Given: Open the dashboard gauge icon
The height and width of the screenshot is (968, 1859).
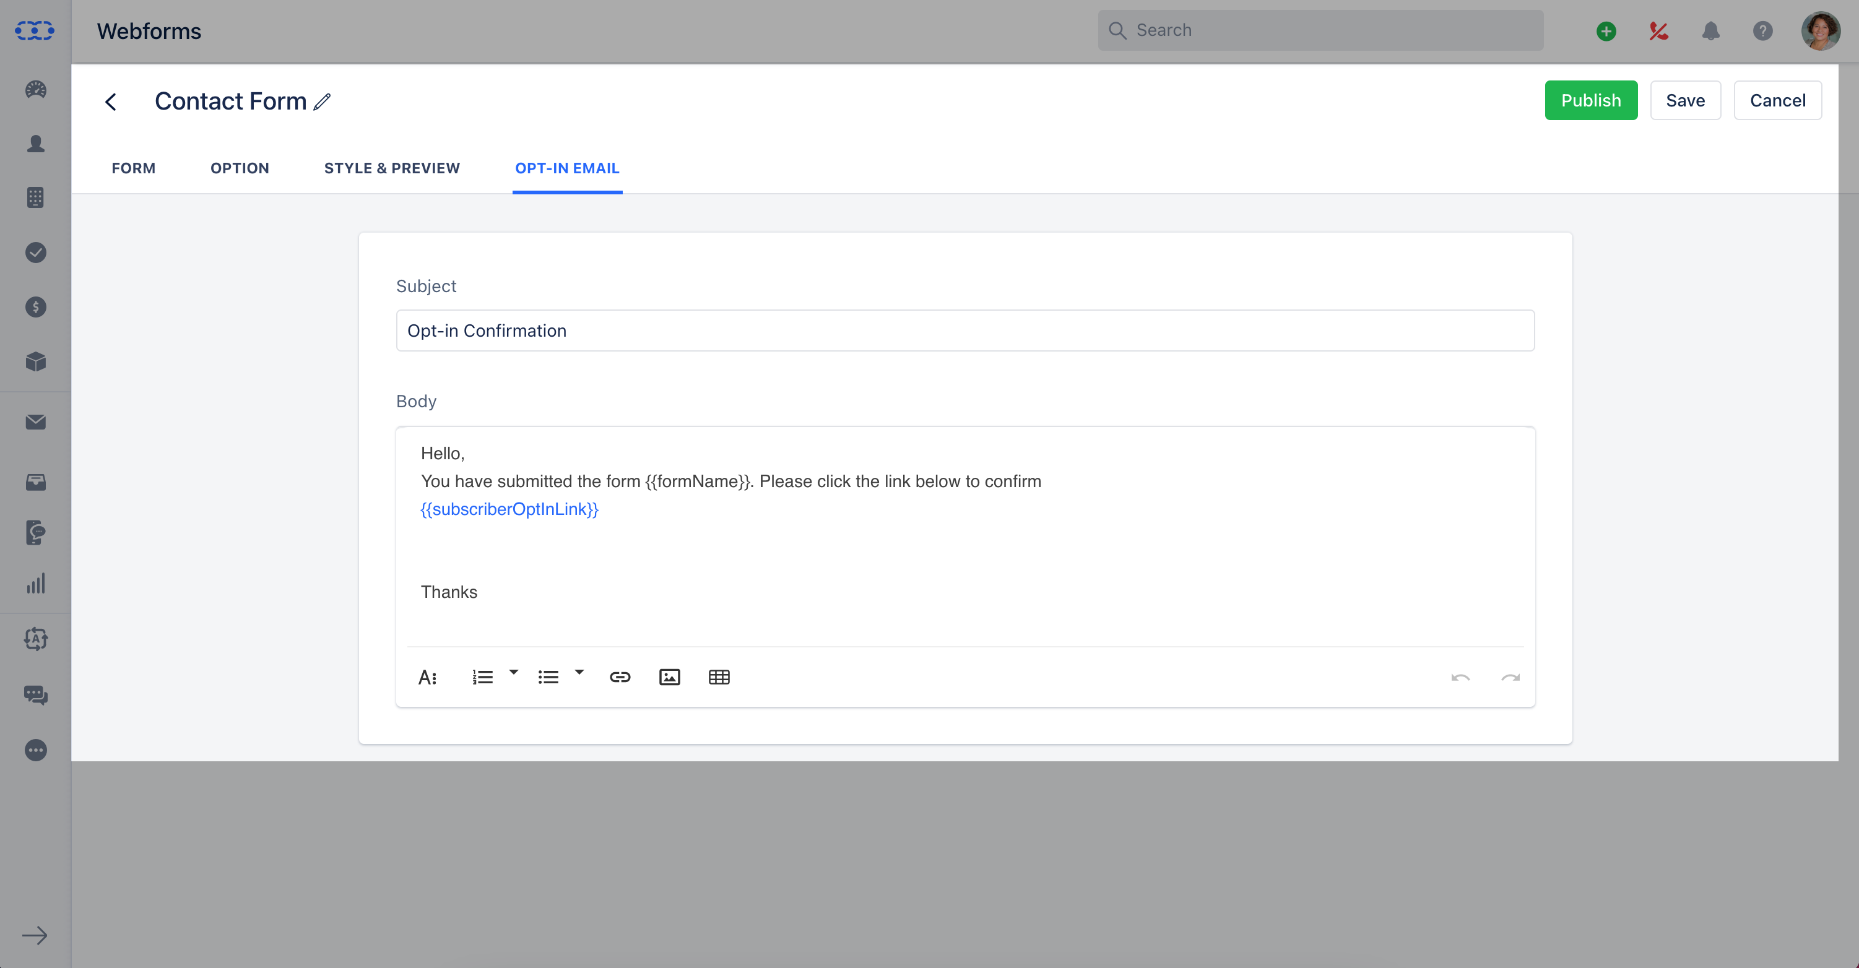Looking at the screenshot, I should (35, 90).
